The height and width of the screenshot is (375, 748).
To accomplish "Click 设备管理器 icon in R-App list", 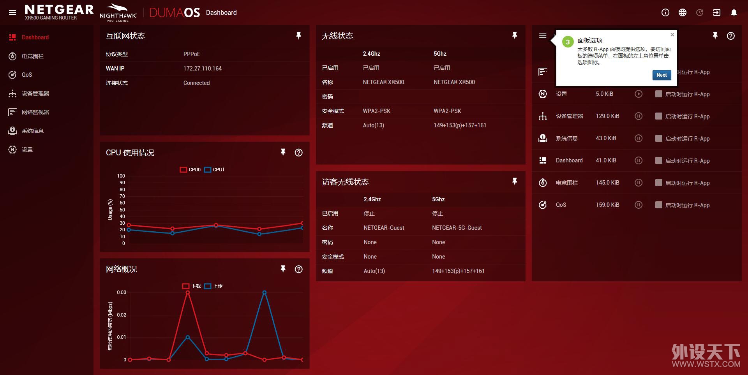I will [x=543, y=116].
